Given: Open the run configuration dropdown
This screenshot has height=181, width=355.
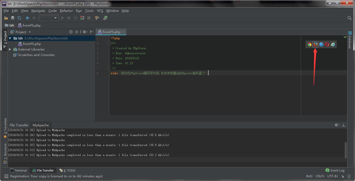Looking at the screenshot, I should [x=49, y=18].
